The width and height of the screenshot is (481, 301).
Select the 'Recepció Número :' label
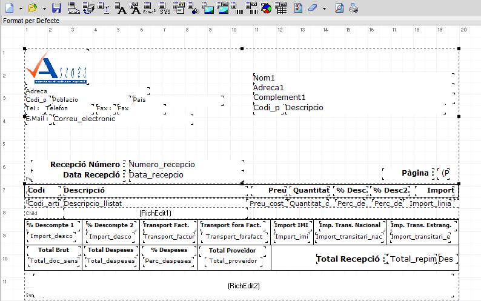(x=78, y=165)
